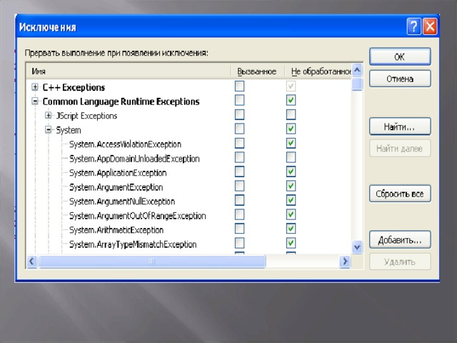This screenshot has width=457, height=343.
Task: Uncheck Не обработанное for System.ArgumentException
Action: [x=291, y=186]
